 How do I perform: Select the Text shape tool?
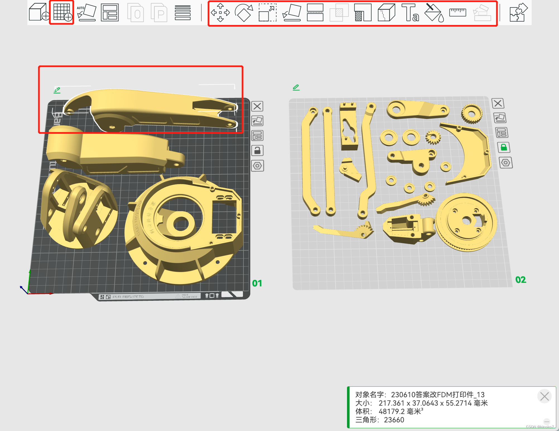410,13
